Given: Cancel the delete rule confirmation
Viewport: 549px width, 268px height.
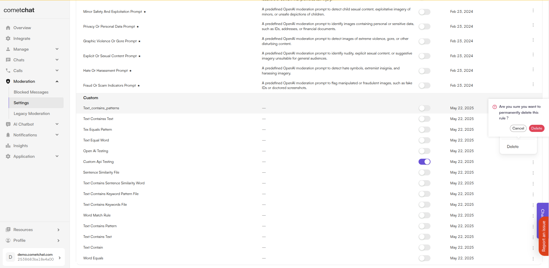Looking at the screenshot, I should click(518, 128).
